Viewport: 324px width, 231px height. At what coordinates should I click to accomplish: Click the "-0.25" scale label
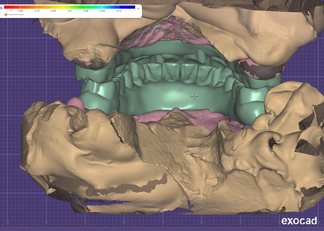102,11
